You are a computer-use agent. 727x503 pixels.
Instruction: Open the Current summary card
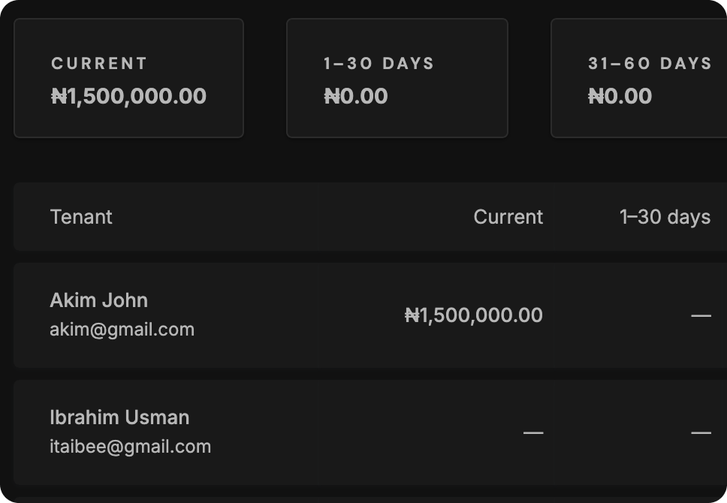click(x=129, y=78)
